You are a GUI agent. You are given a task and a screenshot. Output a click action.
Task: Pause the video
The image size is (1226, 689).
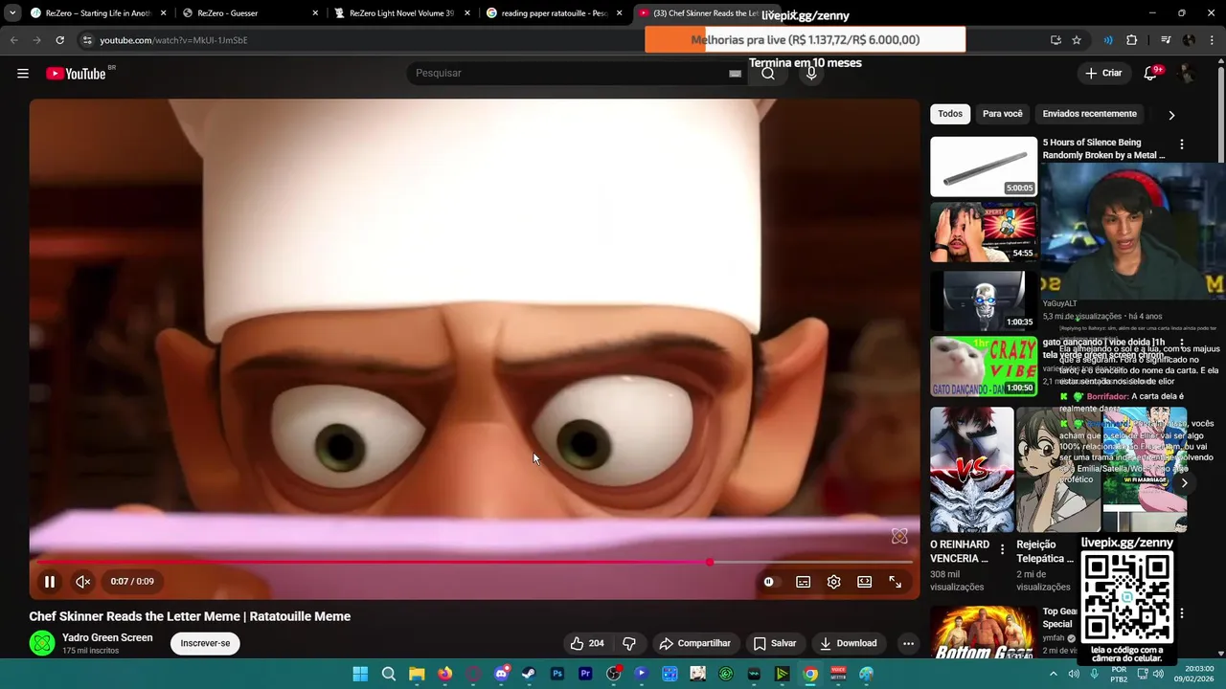pos(50,581)
